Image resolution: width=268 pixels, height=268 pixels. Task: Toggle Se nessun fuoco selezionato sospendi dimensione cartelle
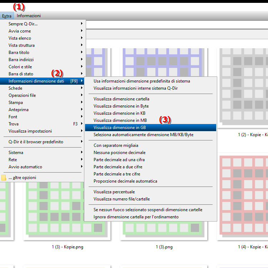(x=150, y=210)
